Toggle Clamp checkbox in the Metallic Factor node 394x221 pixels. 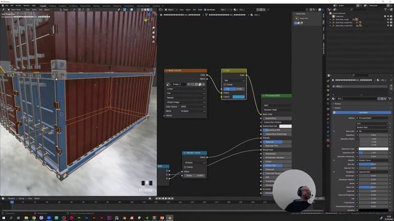(185, 167)
